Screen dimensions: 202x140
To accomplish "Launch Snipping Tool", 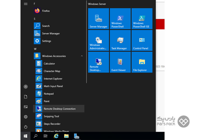I will coord(59,116).
